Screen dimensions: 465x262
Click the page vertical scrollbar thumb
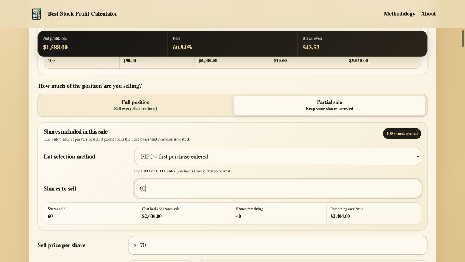(x=463, y=38)
